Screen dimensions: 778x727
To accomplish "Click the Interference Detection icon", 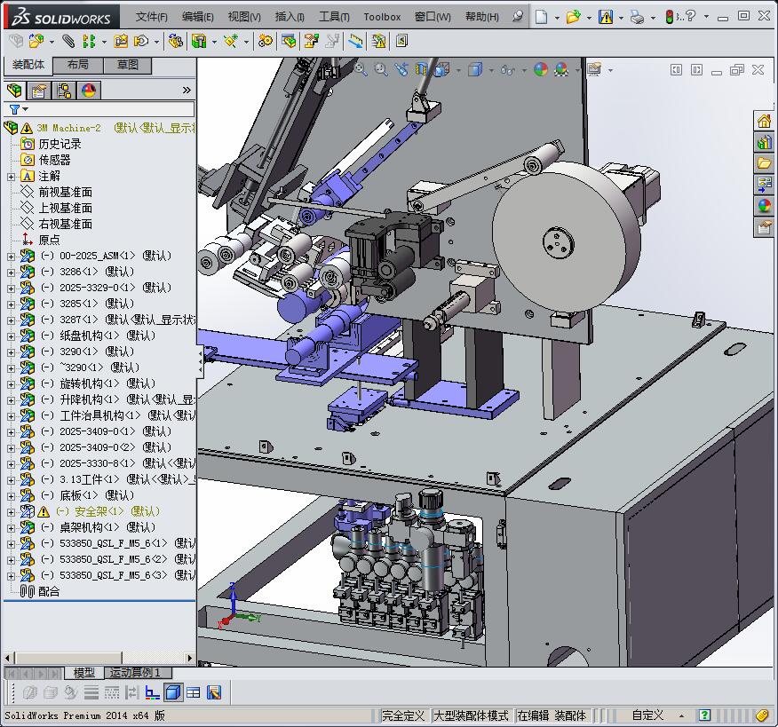I will (x=378, y=41).
